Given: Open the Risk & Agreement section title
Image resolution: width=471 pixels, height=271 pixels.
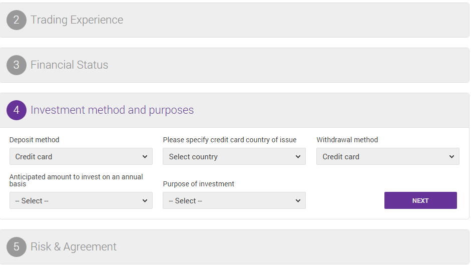Looking at the screenshot, I should pyautogui.click(x=74, y=246).
